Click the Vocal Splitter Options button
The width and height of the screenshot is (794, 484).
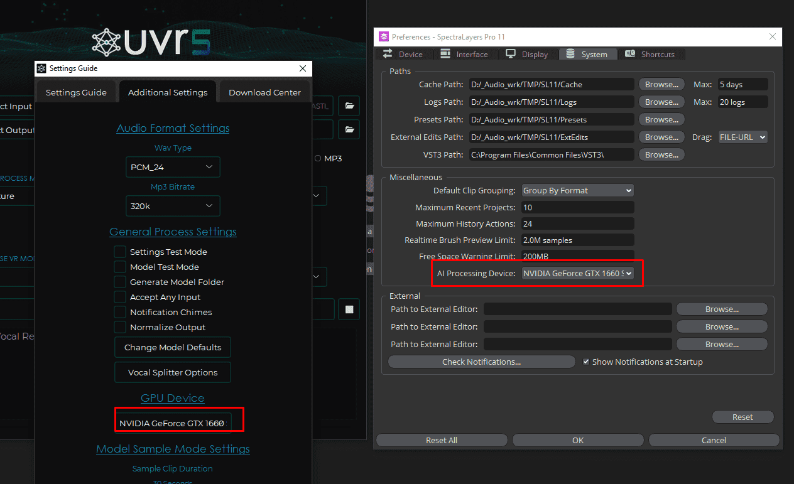(x=173, y=372)
